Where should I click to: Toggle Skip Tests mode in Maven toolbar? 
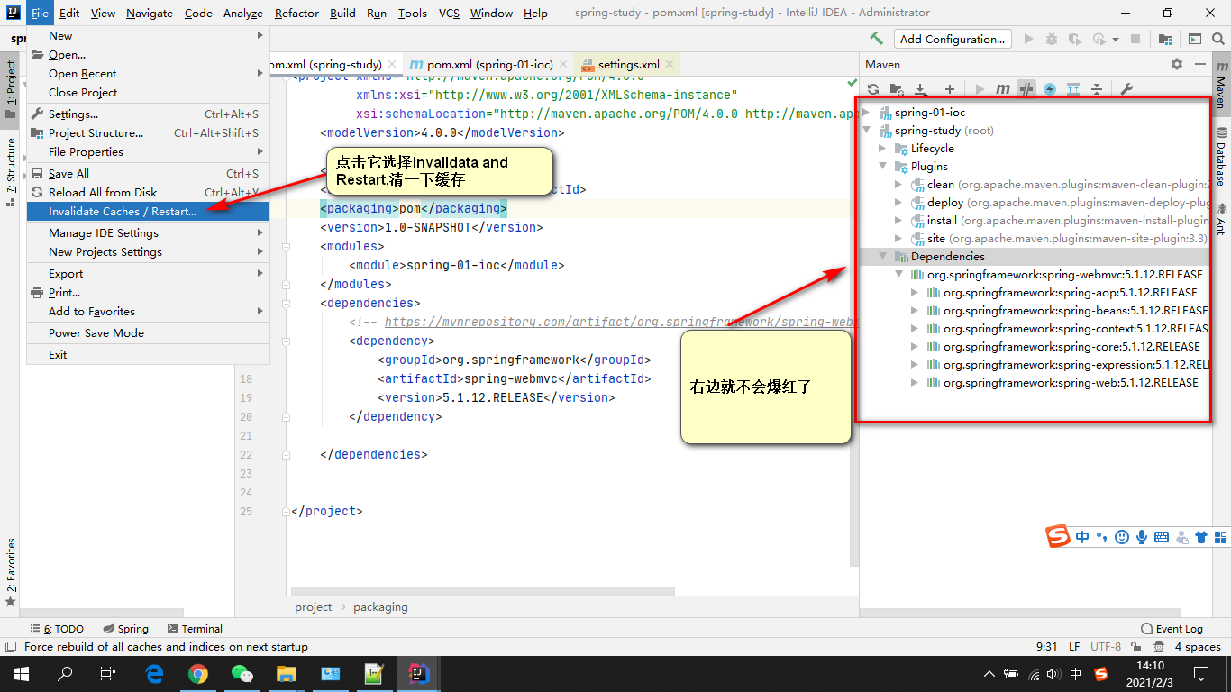tap(1025, 89)
